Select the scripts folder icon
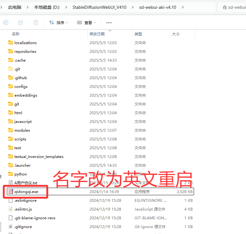The width and height of the screenshot is (246, 234). pyautogui.click(x=11, y=139)
